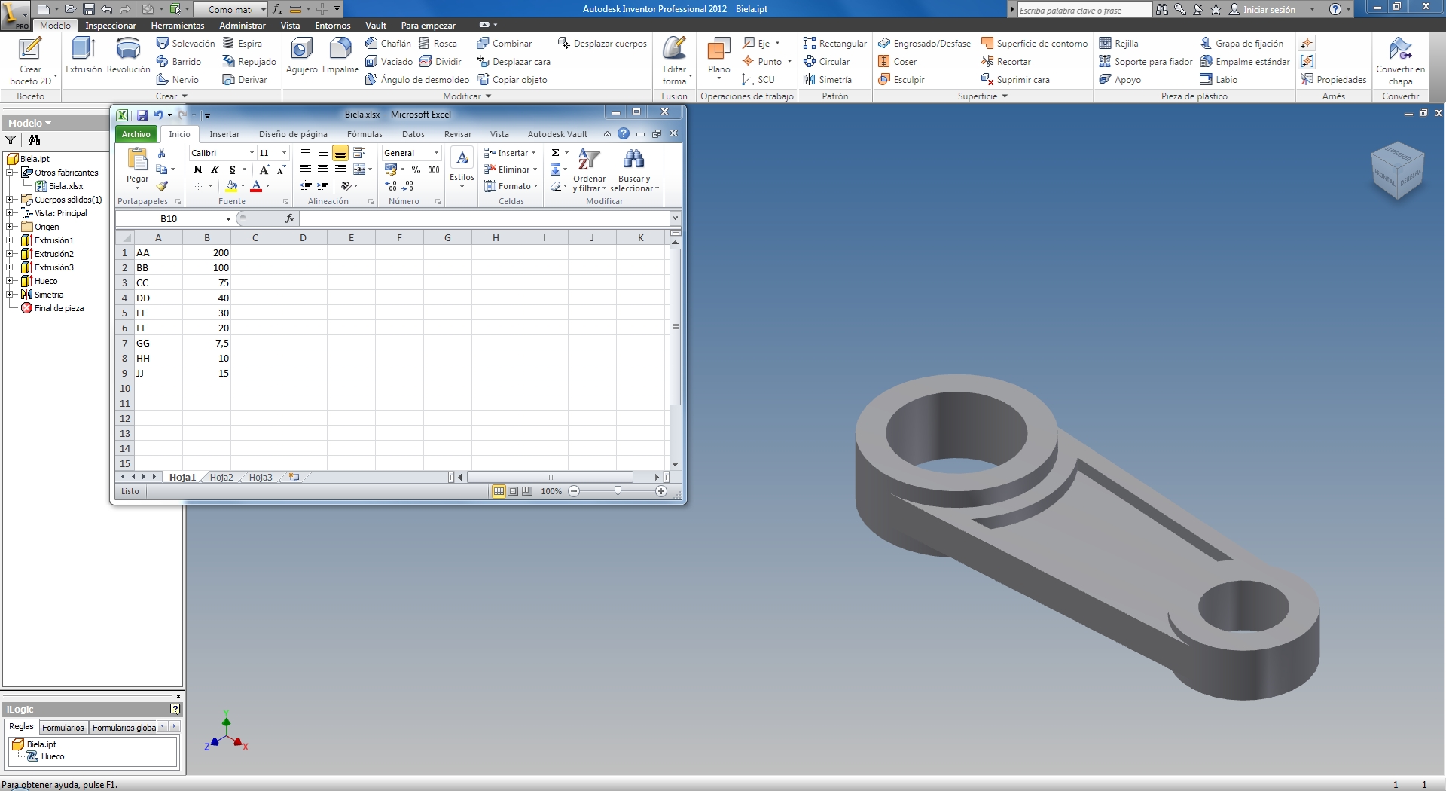This screenshot has width=1446, height=791.
Task: Select the Rectangular pattern tool
Action: pos(835,44)
